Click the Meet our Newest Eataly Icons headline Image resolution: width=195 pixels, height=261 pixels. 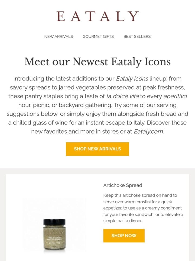97,62
